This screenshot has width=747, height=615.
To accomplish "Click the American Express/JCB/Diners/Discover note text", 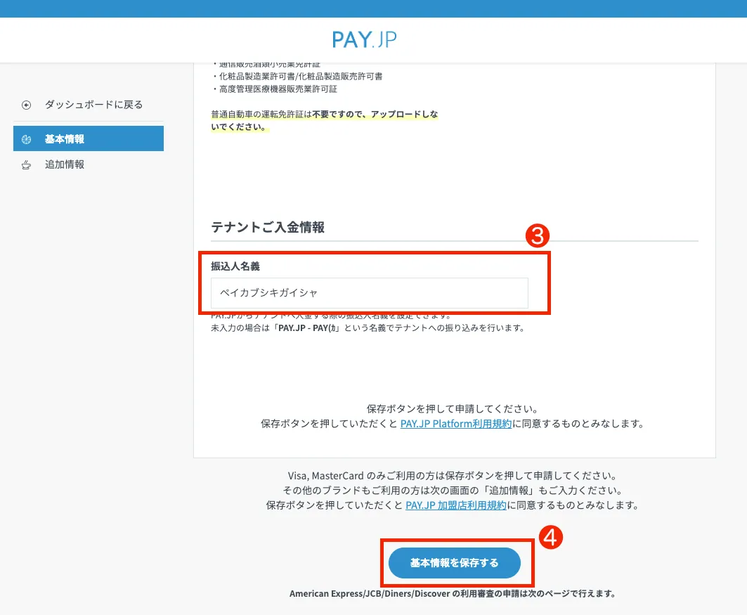I will coord(452,593).
